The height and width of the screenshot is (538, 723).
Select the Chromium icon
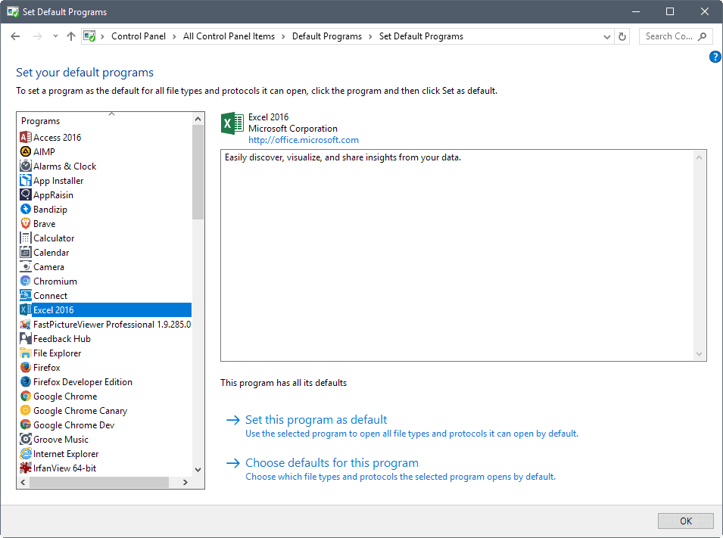click(26, 281)
